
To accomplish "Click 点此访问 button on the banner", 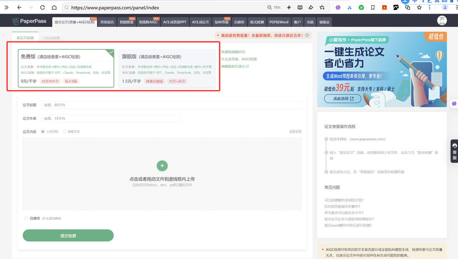I will click(342, 99).
